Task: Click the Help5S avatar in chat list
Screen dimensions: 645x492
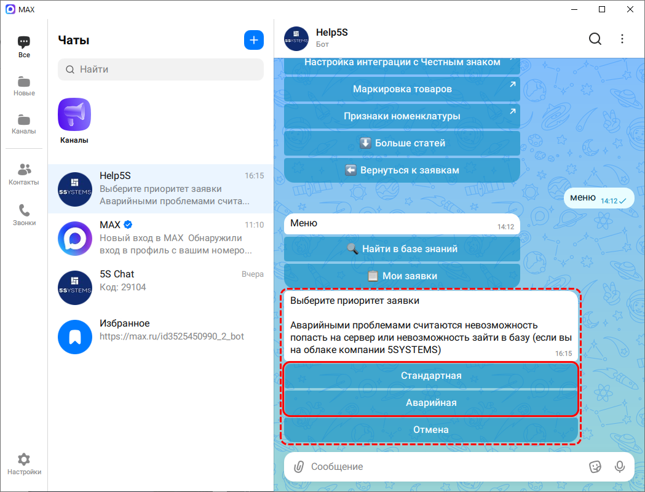Action: click(75, 189)
